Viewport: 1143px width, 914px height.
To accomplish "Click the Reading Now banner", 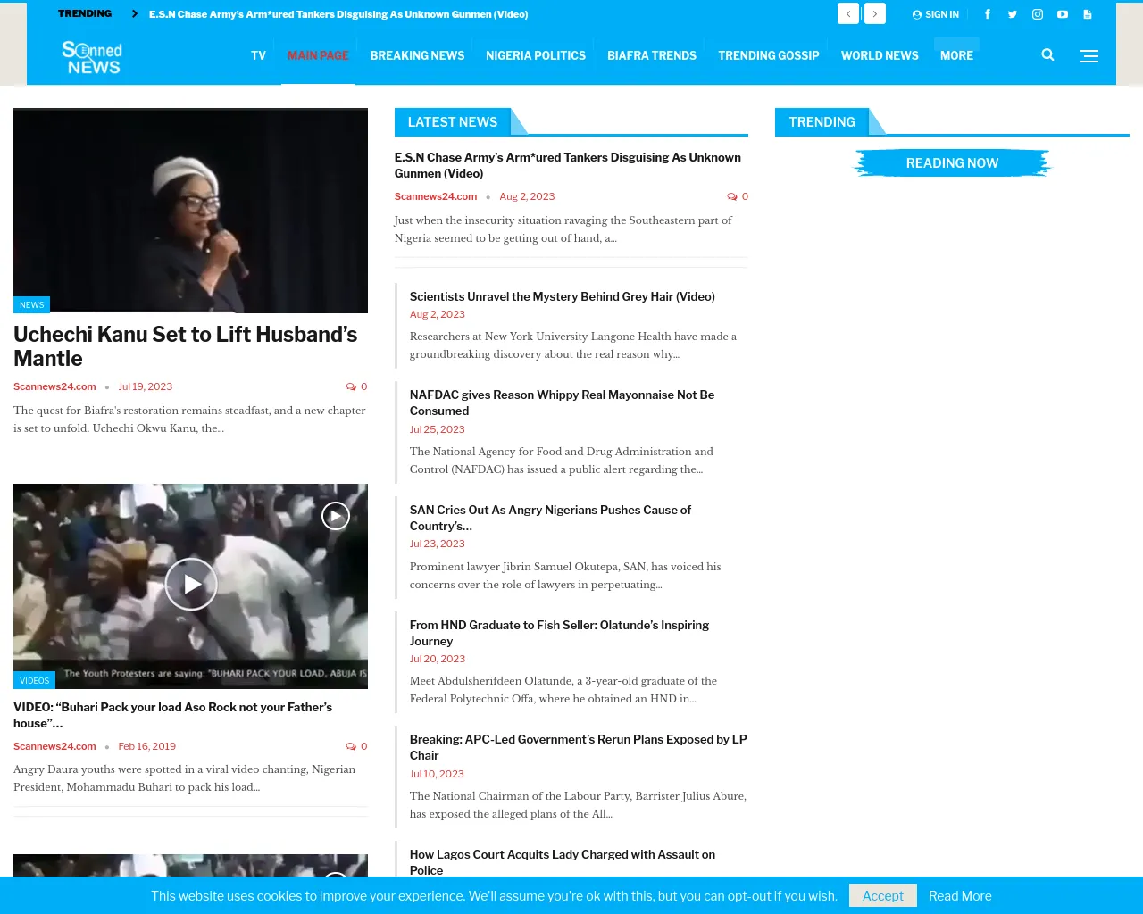I will (952, 163).
